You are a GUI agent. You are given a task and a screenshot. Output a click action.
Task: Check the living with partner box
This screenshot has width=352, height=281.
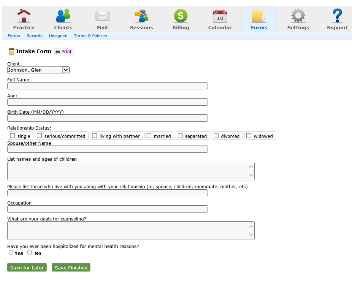(x=94, y=136)
